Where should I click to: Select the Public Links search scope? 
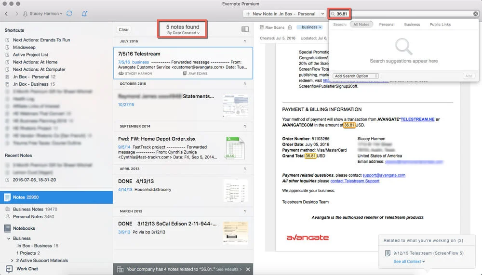(440, 24)
